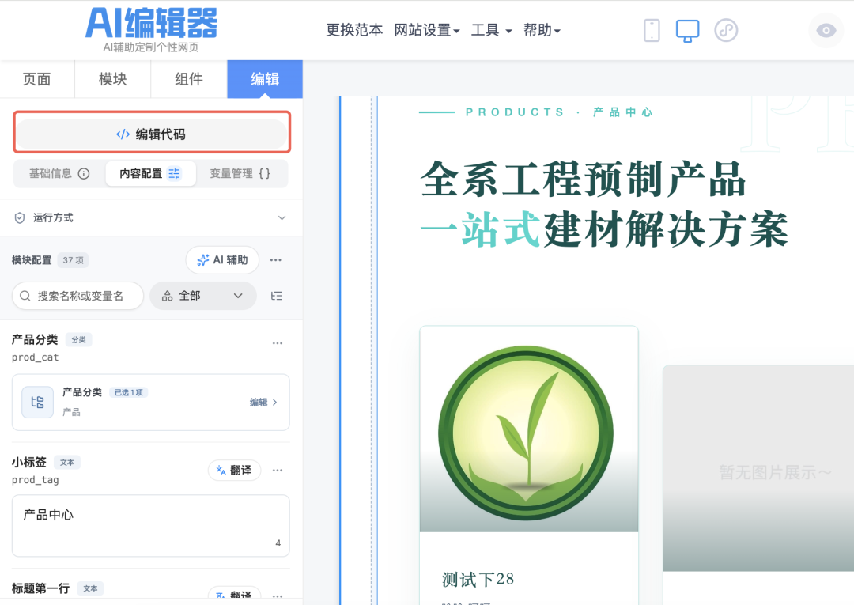Select desktop monitor preview icon

(687, 31)
